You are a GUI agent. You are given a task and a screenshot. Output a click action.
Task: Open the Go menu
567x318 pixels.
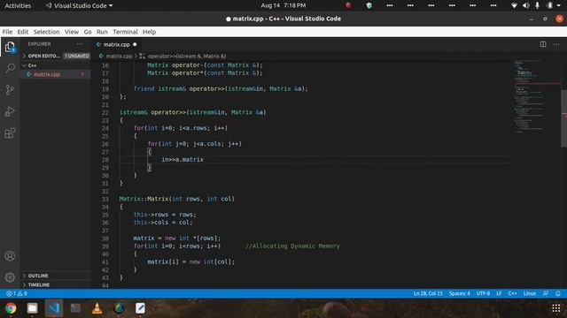(88, 32)
